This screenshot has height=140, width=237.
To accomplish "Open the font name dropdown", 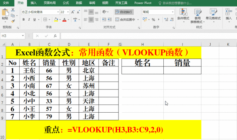I will click(58, 12).
